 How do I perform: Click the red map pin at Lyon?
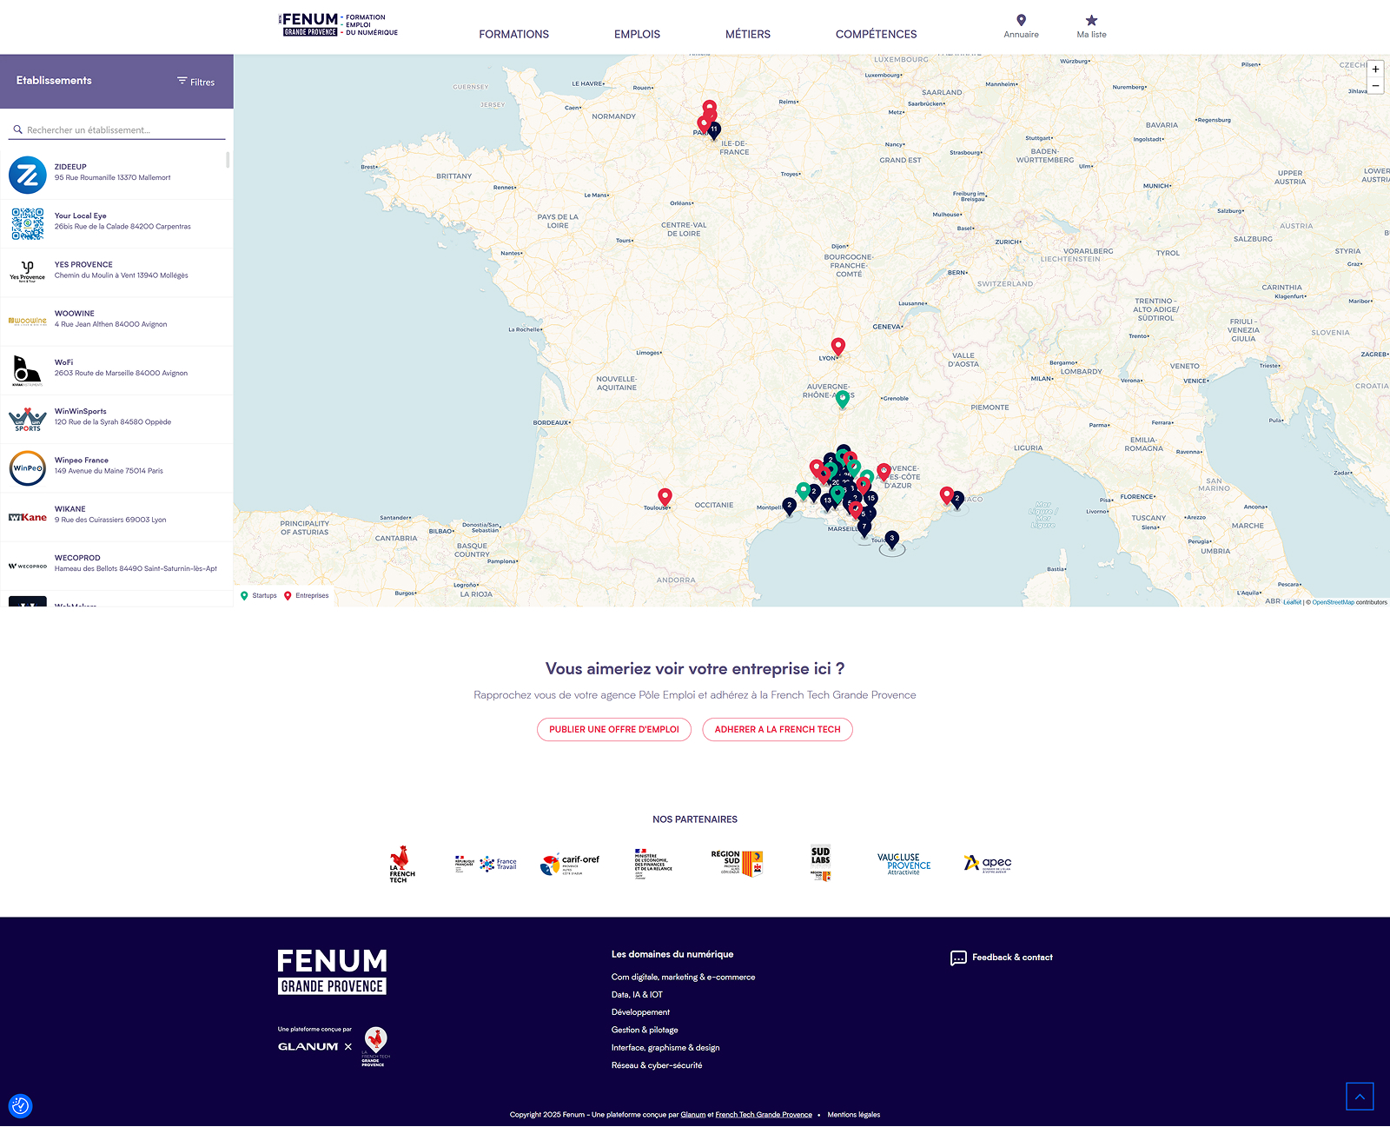(x=837, y=347)
